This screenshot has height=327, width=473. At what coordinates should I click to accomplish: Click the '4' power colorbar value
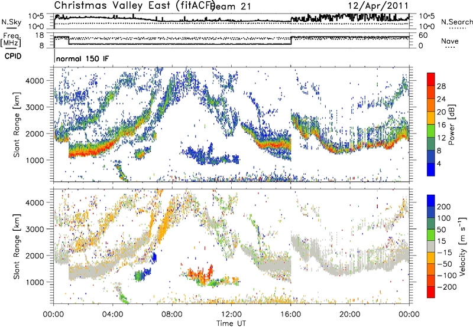click(439, 164)
